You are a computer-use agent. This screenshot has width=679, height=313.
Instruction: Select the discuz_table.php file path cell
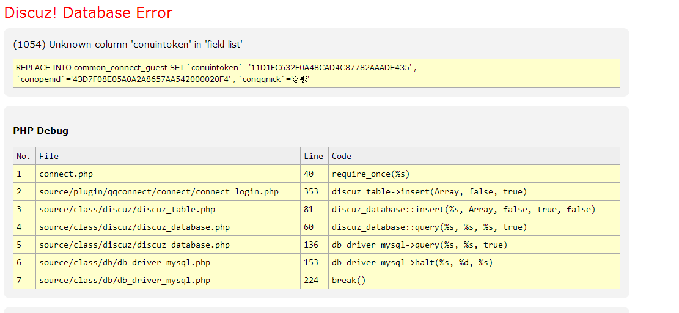click(127, 209)
